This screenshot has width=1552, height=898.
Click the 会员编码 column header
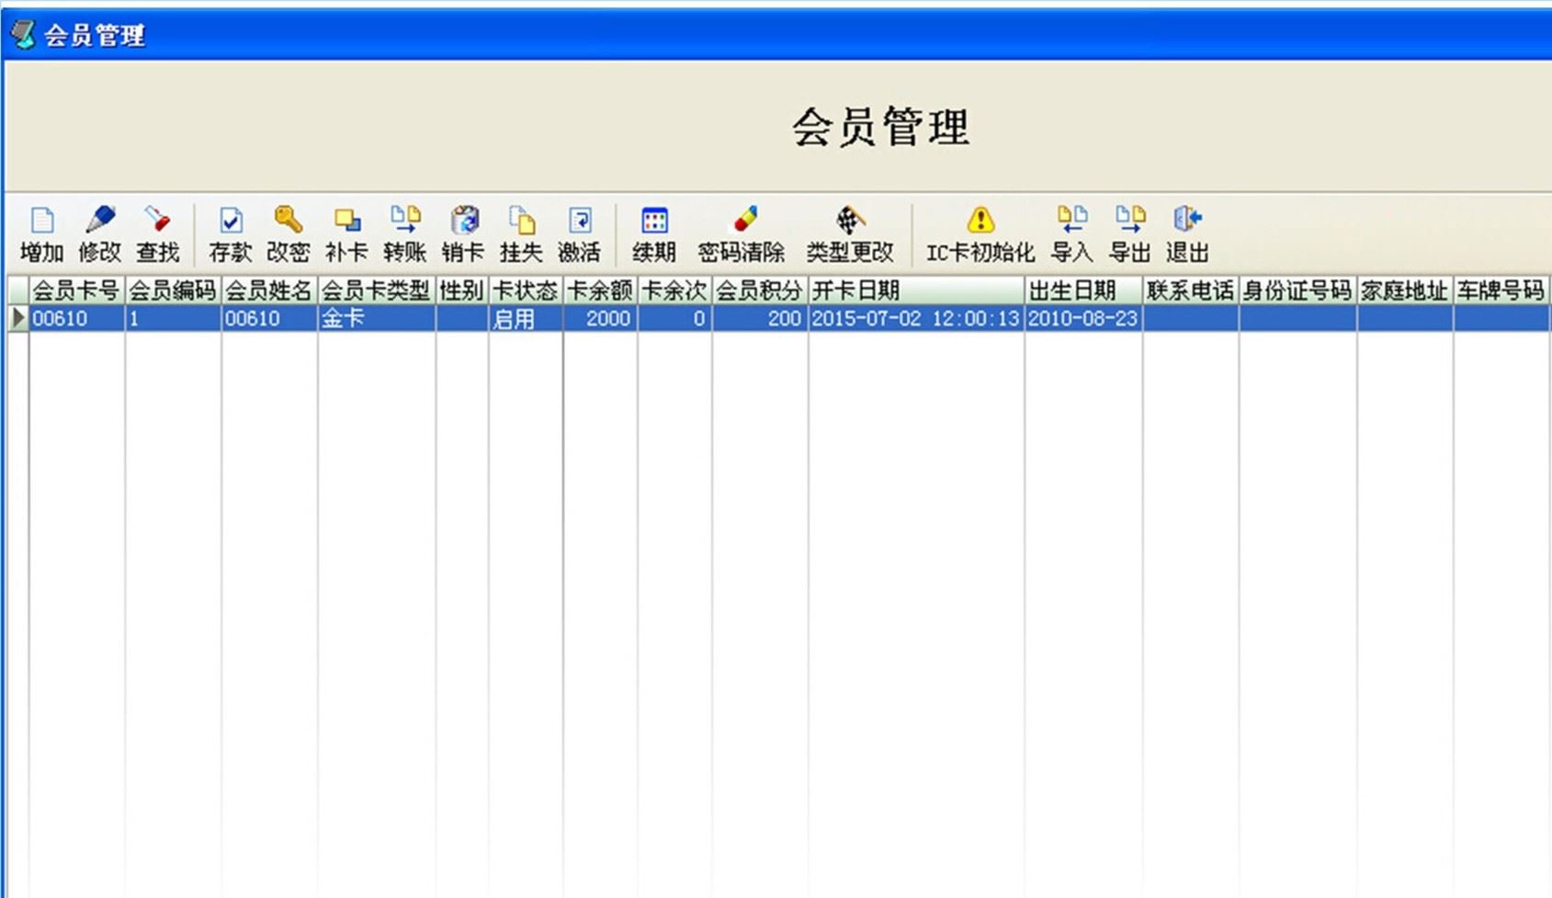click(x=173, y=291)
